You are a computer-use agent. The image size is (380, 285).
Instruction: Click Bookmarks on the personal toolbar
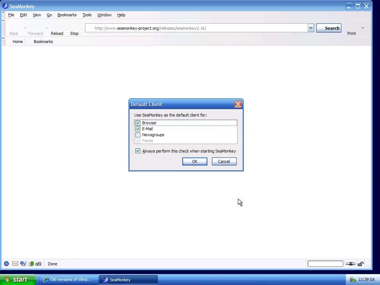[x=43, y=42]
